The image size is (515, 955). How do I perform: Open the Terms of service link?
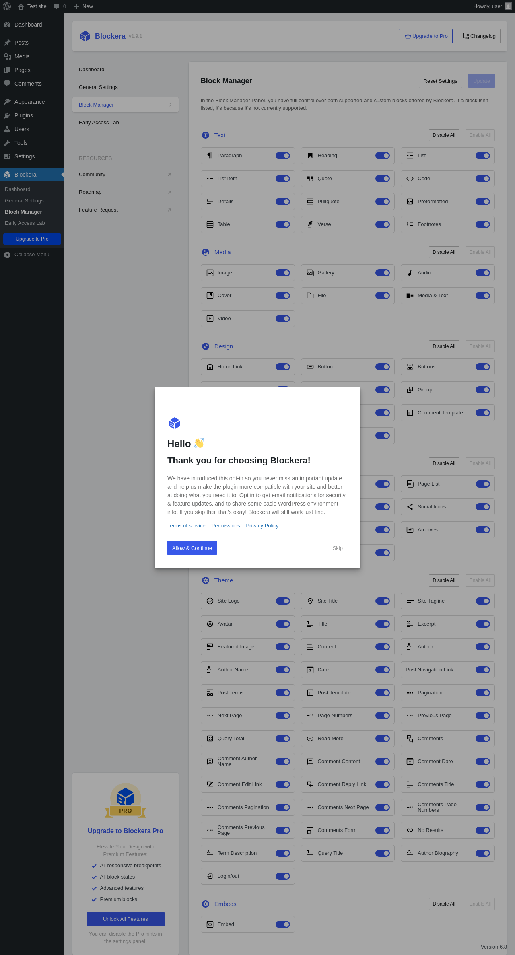186,526
